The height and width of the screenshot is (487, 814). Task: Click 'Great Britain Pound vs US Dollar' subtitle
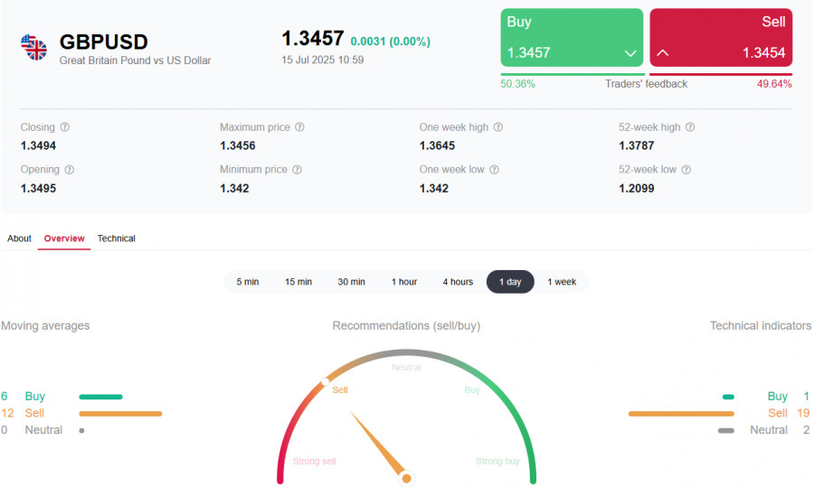[x=135, y=61]
